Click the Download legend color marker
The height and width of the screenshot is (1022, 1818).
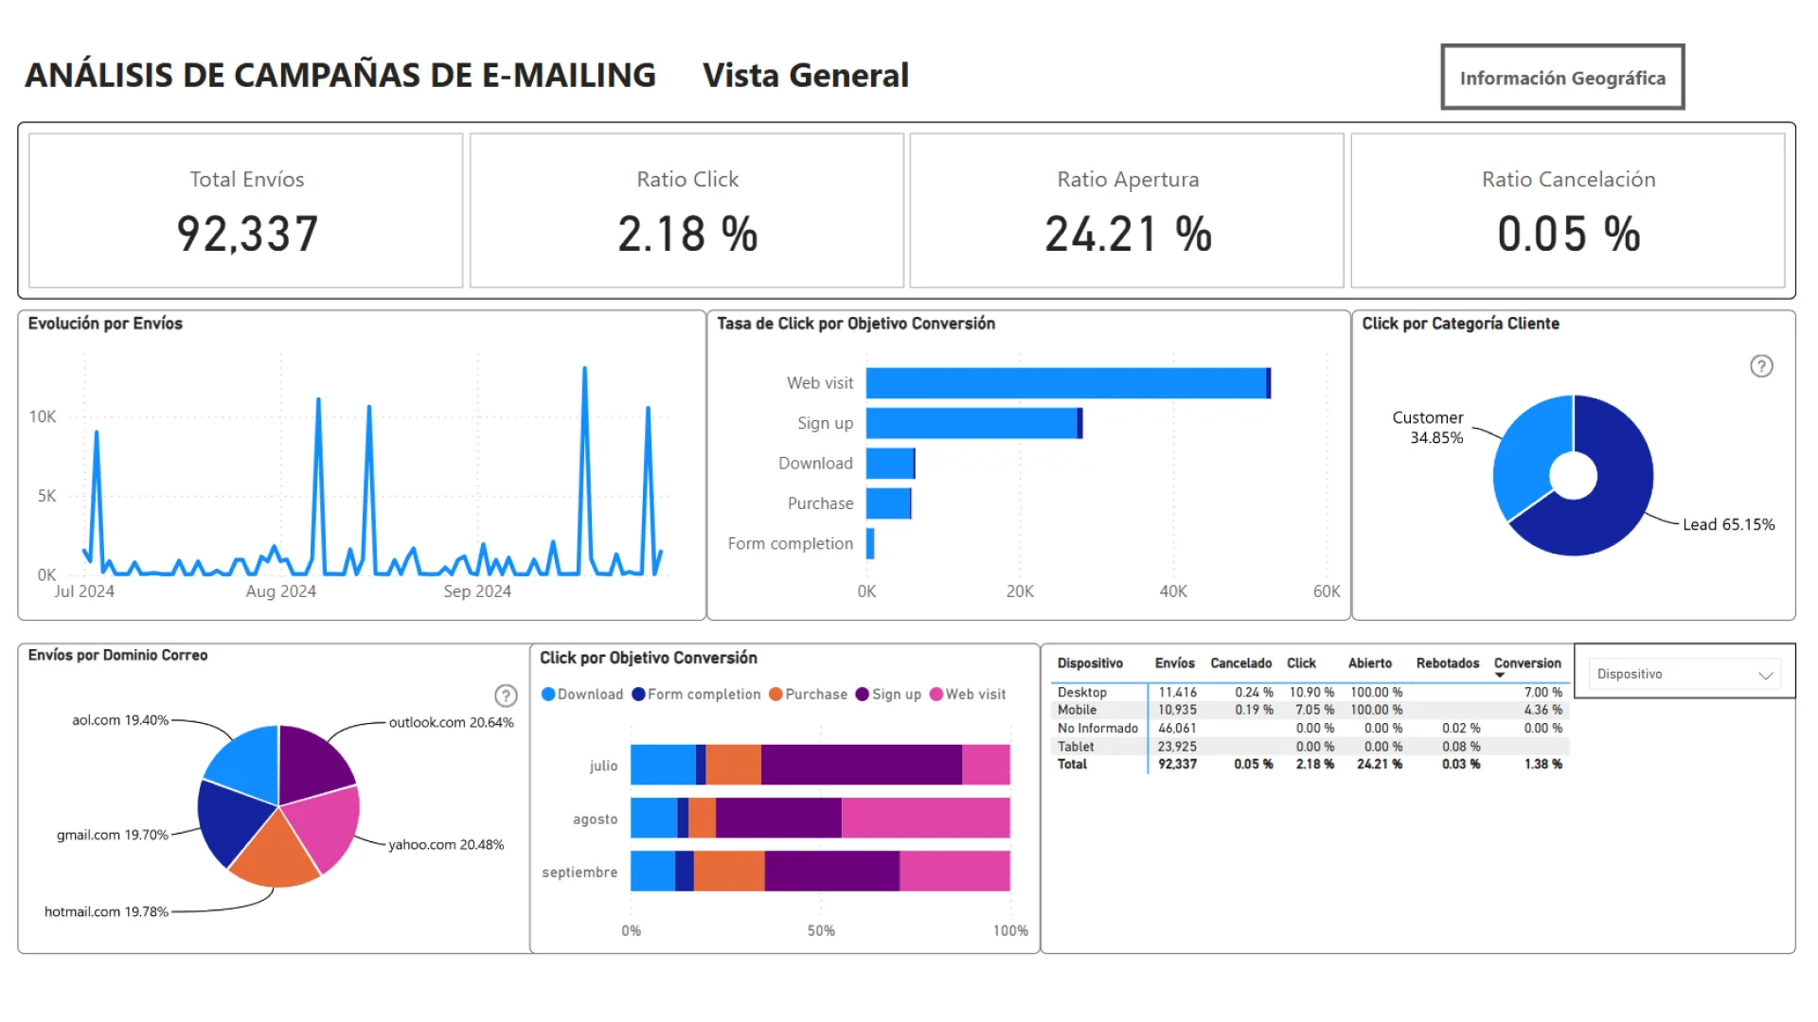point(547,695)
